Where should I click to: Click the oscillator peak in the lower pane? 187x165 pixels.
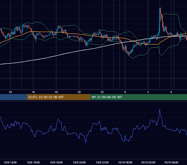click(159, 109)
